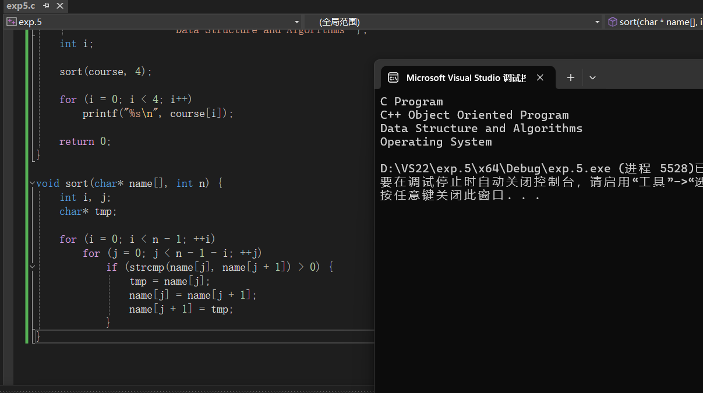Click the printf course[i] statement
The width and height of the screenshot is (703, 393).
pos(158,114)
